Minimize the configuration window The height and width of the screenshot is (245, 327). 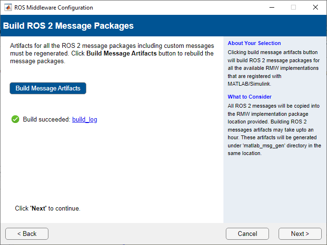click(x=271, y=8)
